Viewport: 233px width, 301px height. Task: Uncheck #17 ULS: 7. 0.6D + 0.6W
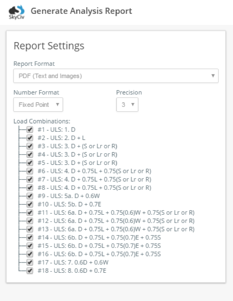coord(30,262)
